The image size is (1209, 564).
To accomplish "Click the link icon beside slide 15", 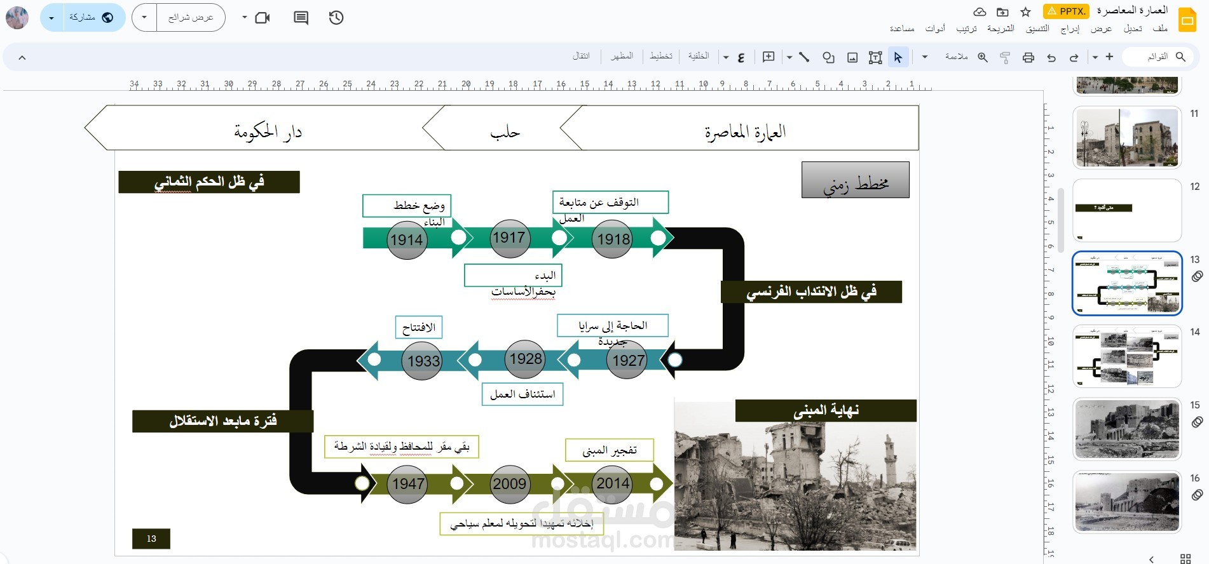I will pyautogui.click(x=1197, y=422).
